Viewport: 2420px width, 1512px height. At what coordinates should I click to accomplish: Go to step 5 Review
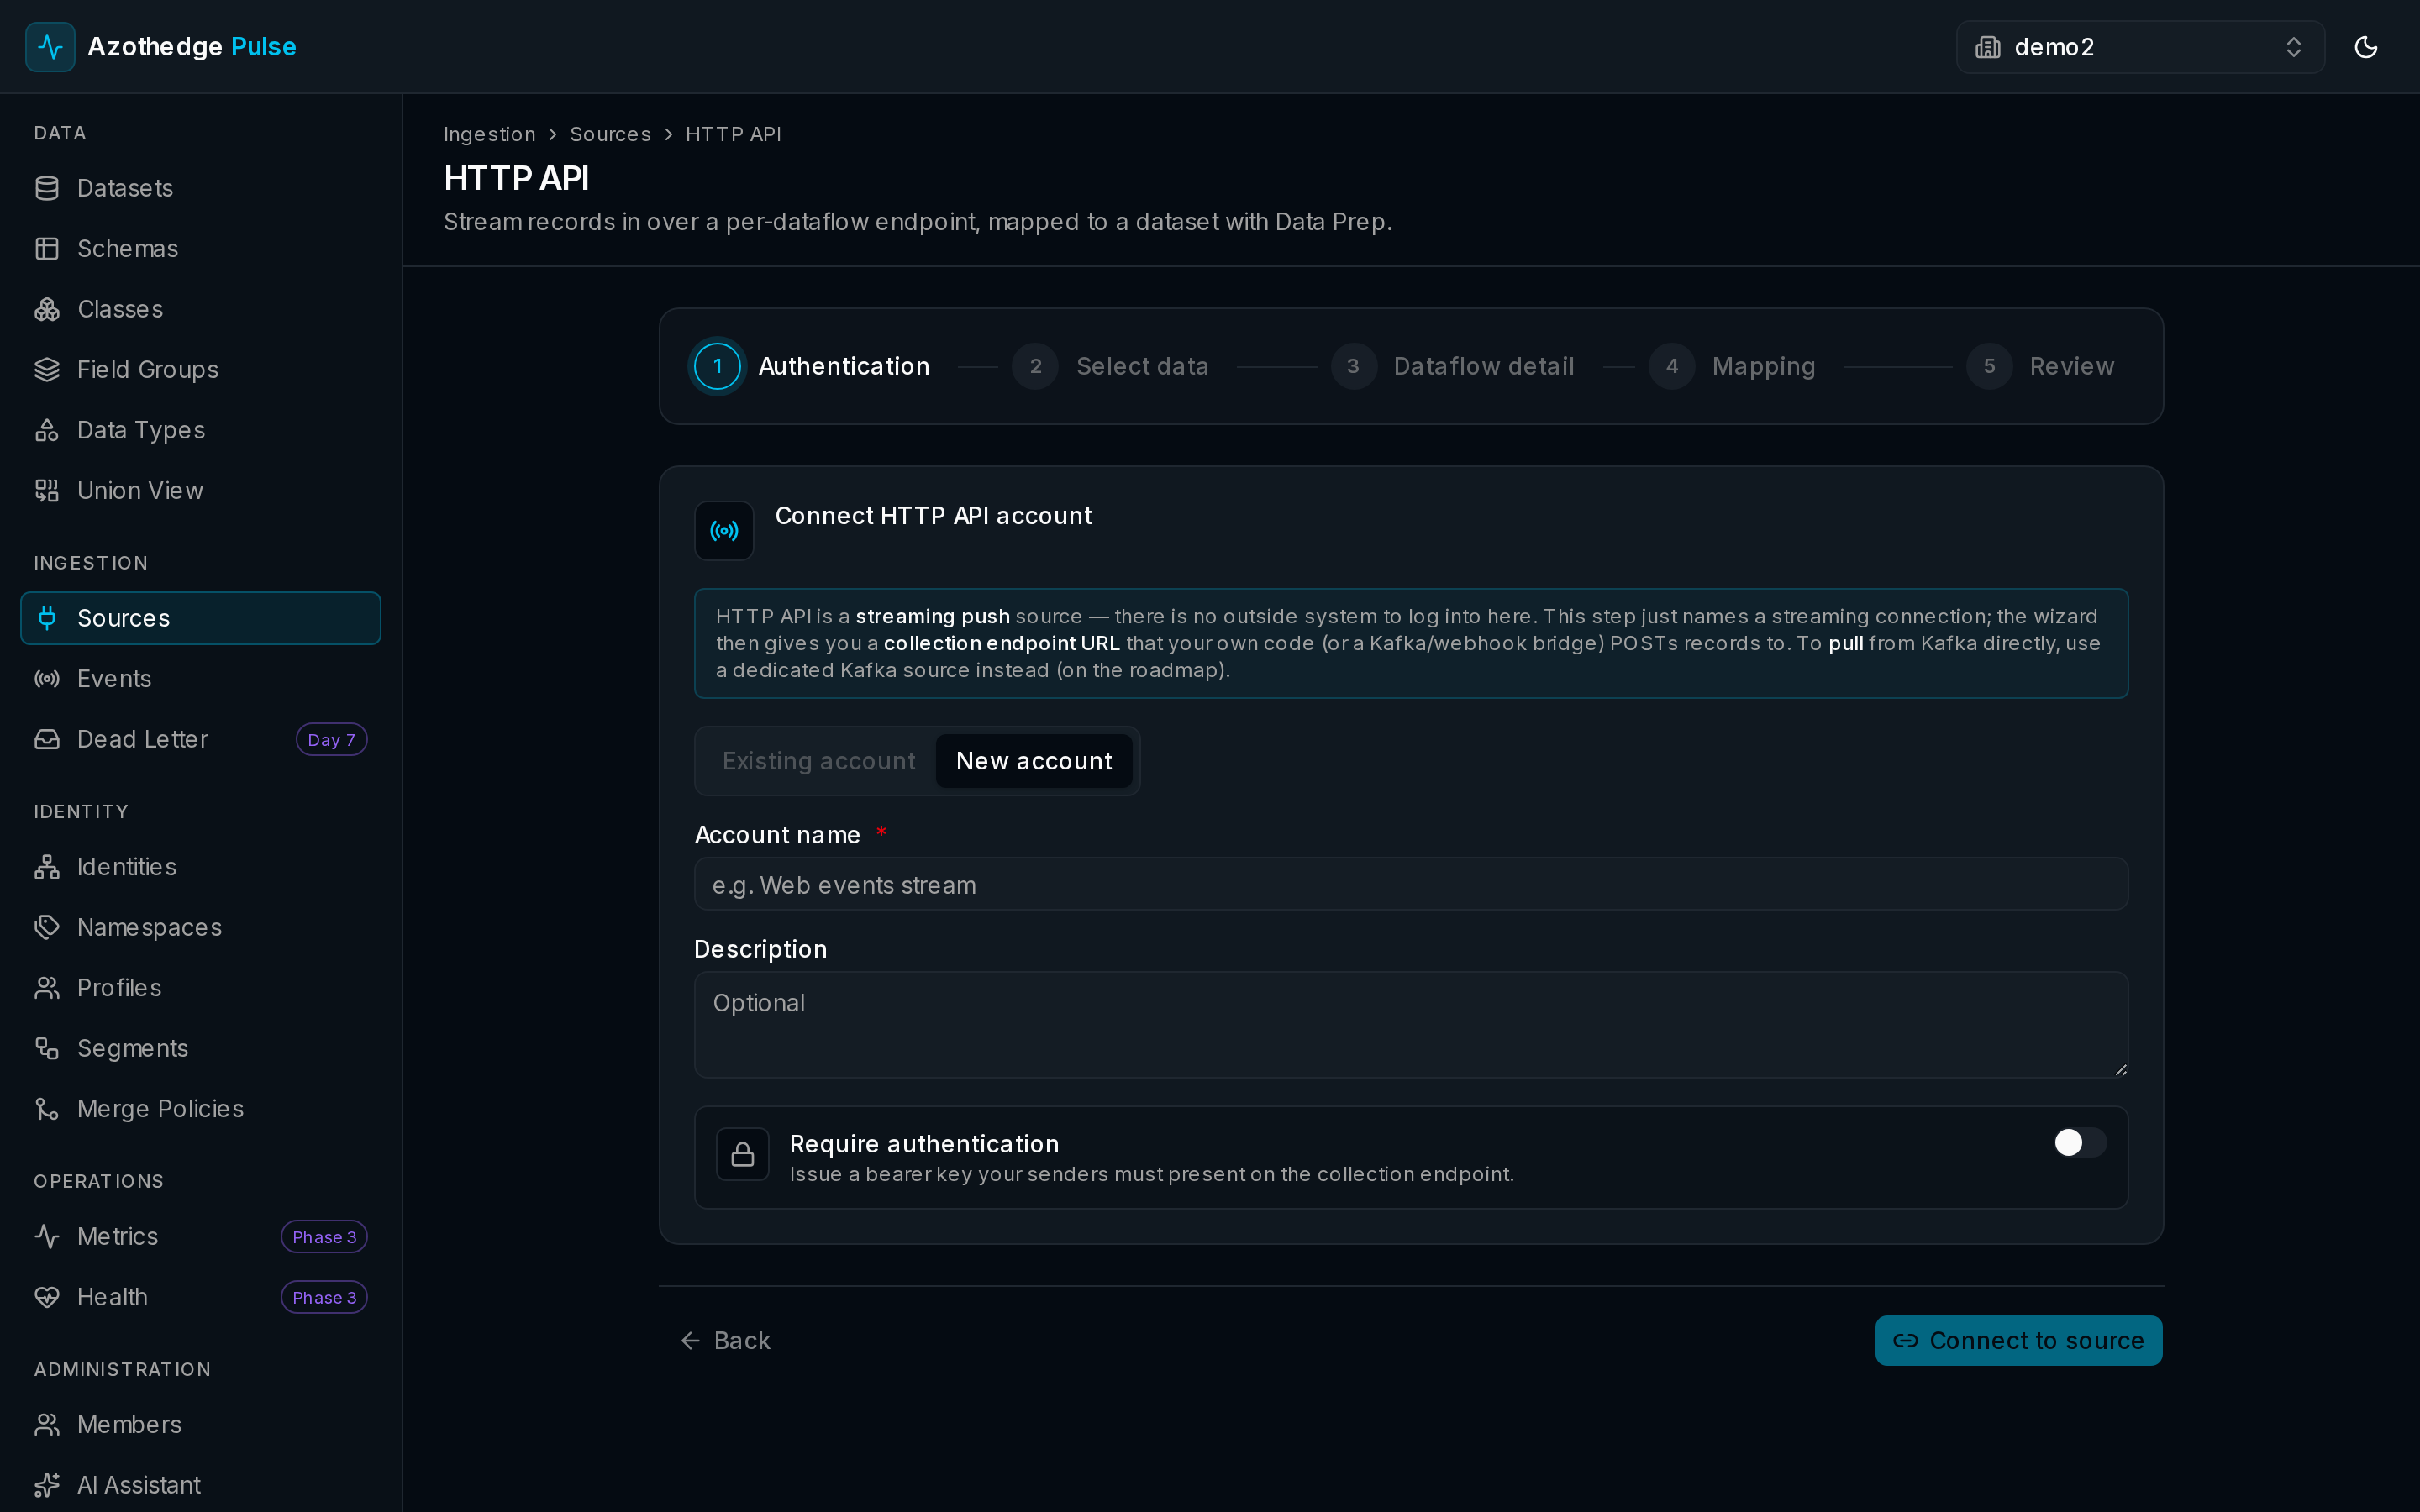click(x=2040, y=366)
